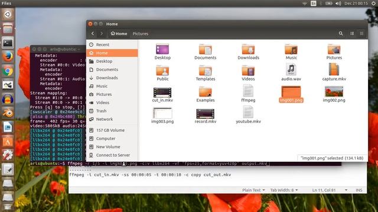Viewport: 378px width, 212px height.
Task: Open Trash in the sidebar
Action: click(x=112, y=111)
